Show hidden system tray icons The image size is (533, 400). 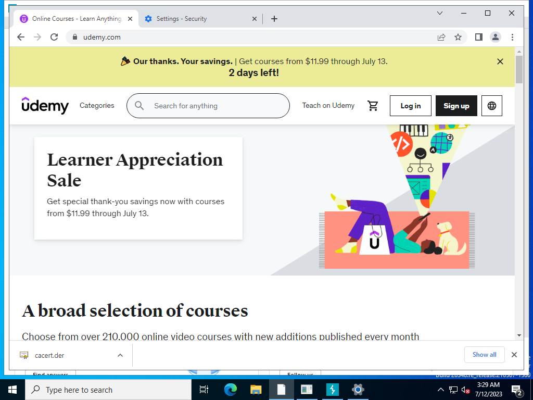440,390
